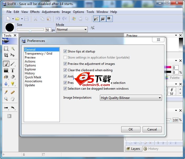This screenshot has height=159, width=185.
Task: Cancel the Preferences dialog
Action: (152, 129)
